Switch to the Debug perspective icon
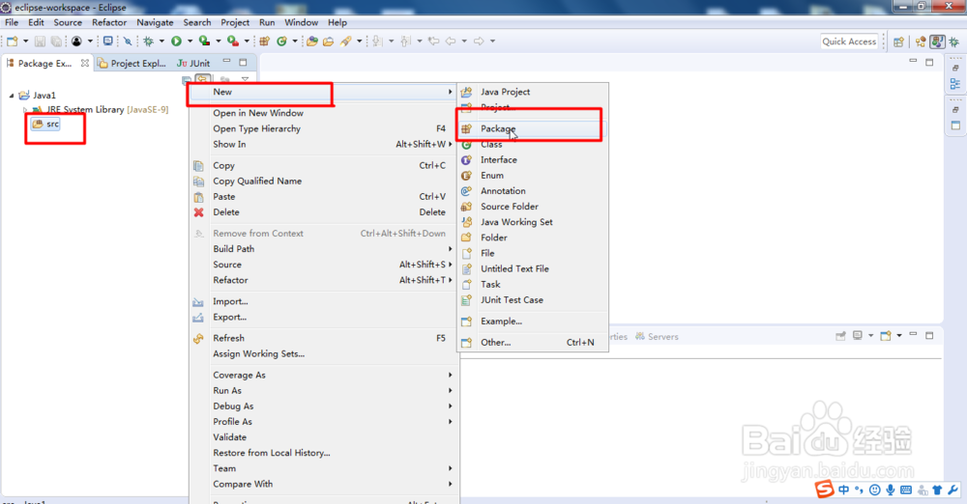The height and width of the screenshot is (504, 967). coord(954,42)
